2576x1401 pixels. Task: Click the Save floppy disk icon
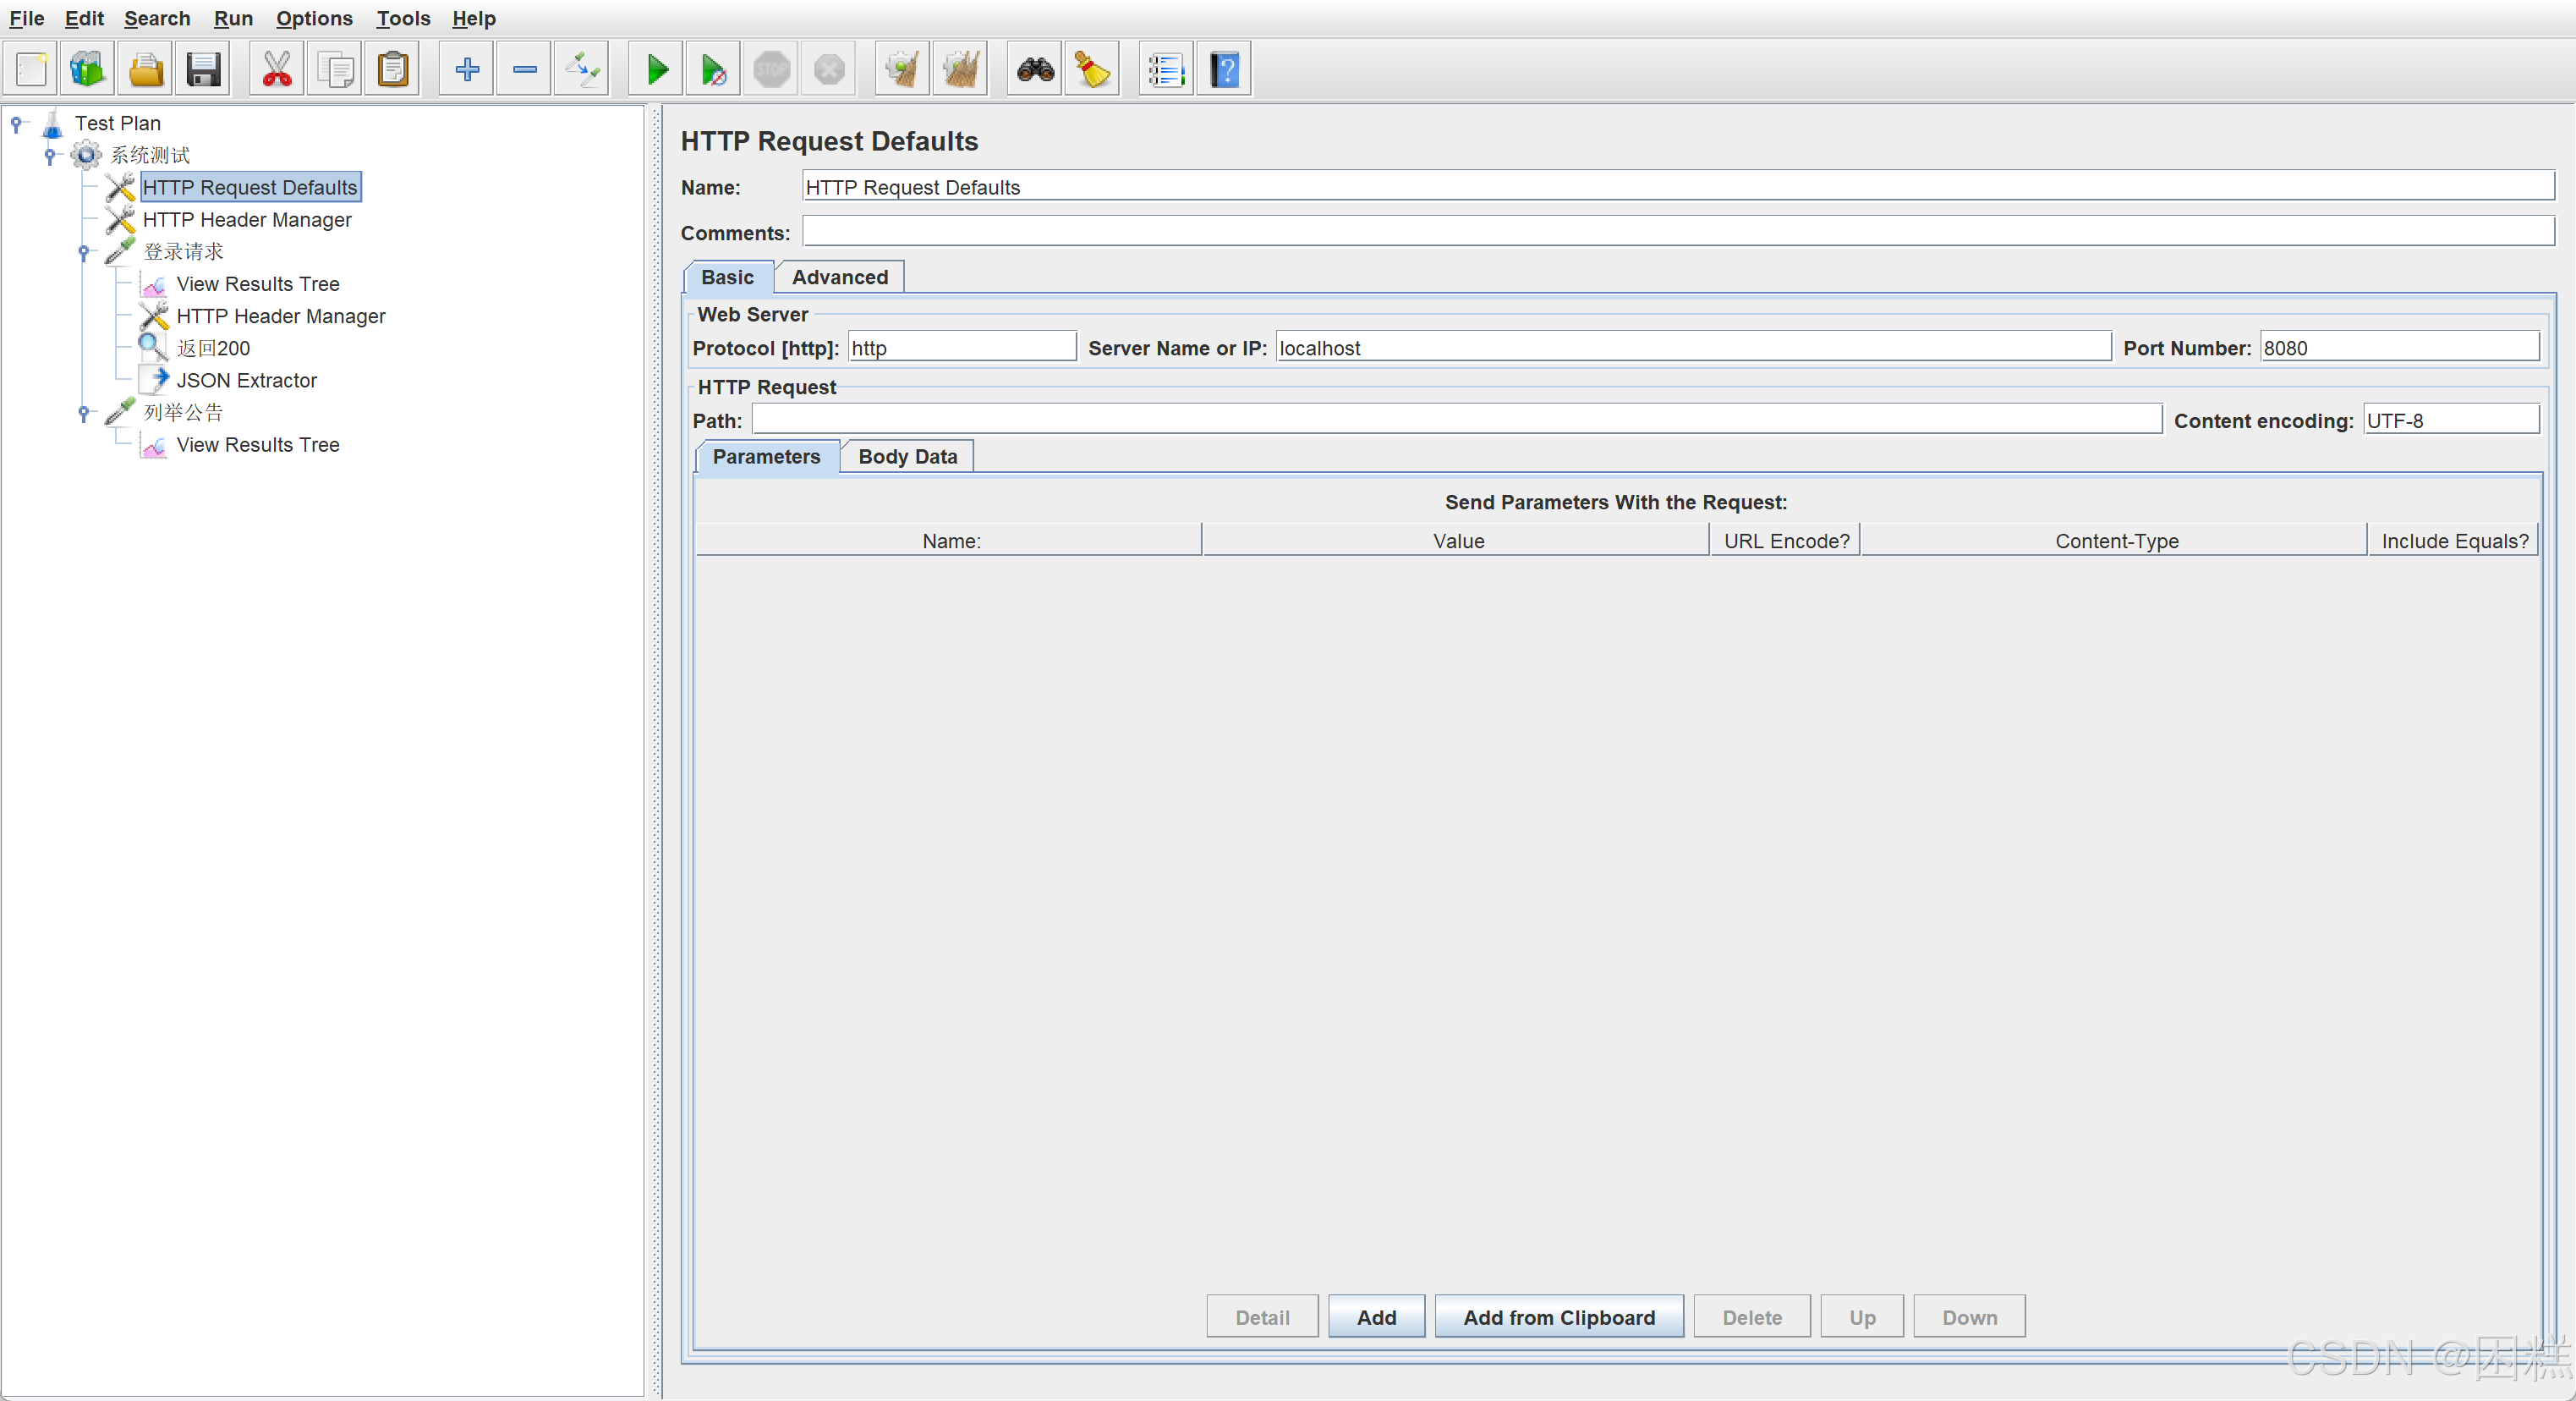click(x=203, y=70)
